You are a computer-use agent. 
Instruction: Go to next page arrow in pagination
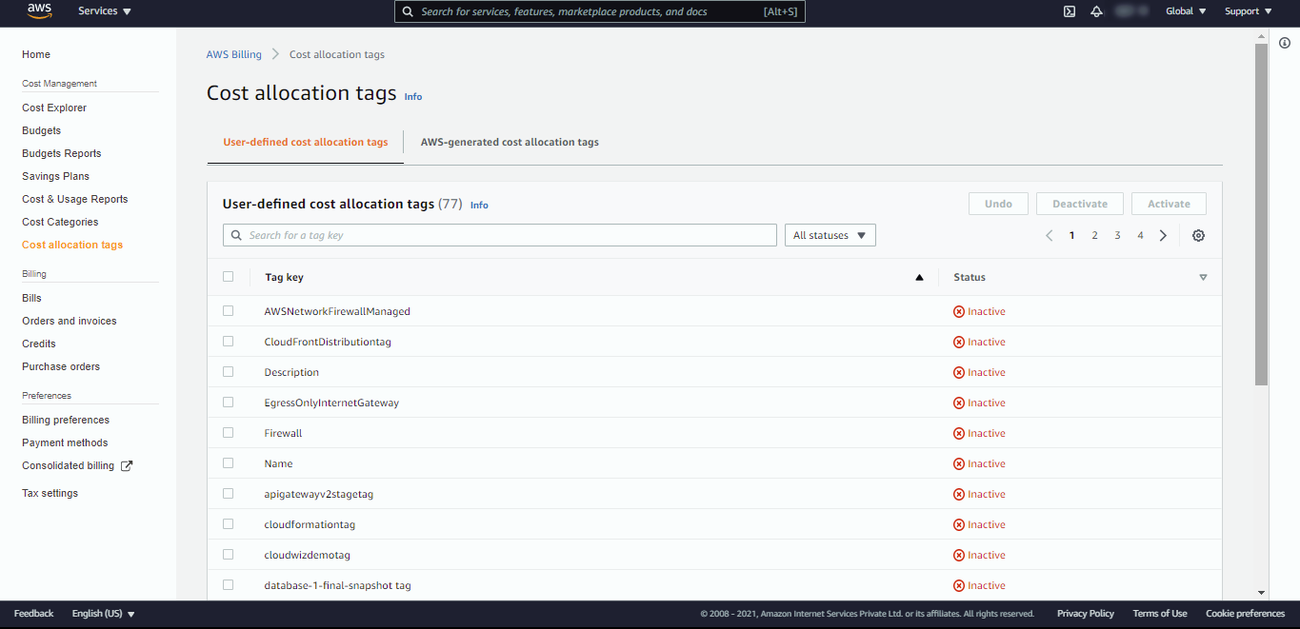[x=1163, y=236]
